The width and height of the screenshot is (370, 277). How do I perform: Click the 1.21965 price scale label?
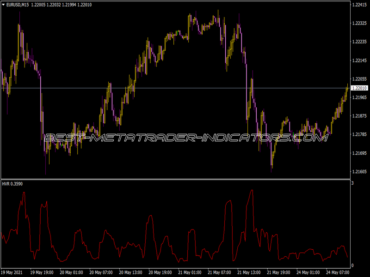[359, 97]
